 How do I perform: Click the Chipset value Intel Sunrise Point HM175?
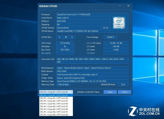click(x=92, y=75)
